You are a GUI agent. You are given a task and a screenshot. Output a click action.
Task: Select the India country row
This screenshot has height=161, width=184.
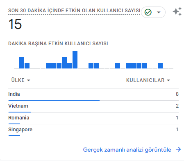(93, 94)
